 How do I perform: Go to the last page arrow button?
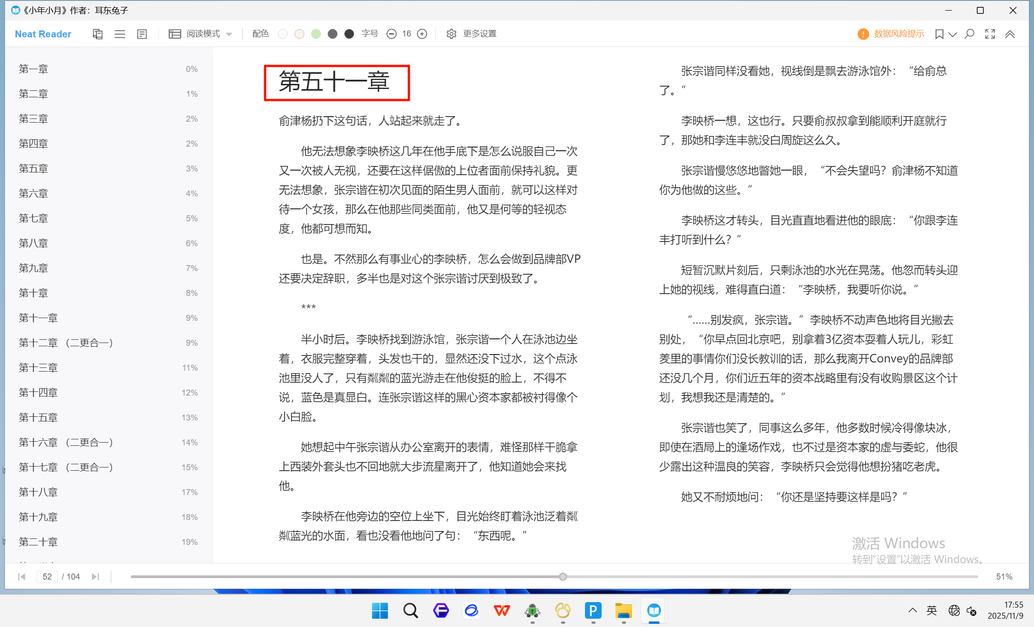95,577
